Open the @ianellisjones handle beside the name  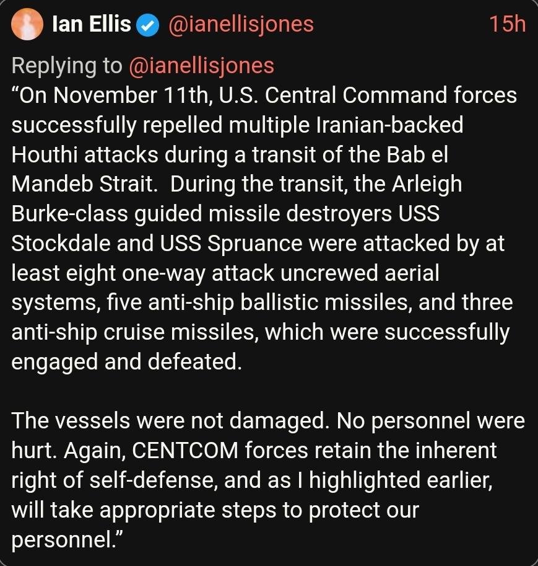click(x=241, y=25)
